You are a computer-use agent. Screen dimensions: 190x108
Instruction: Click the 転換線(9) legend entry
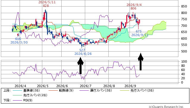(66, 90)
